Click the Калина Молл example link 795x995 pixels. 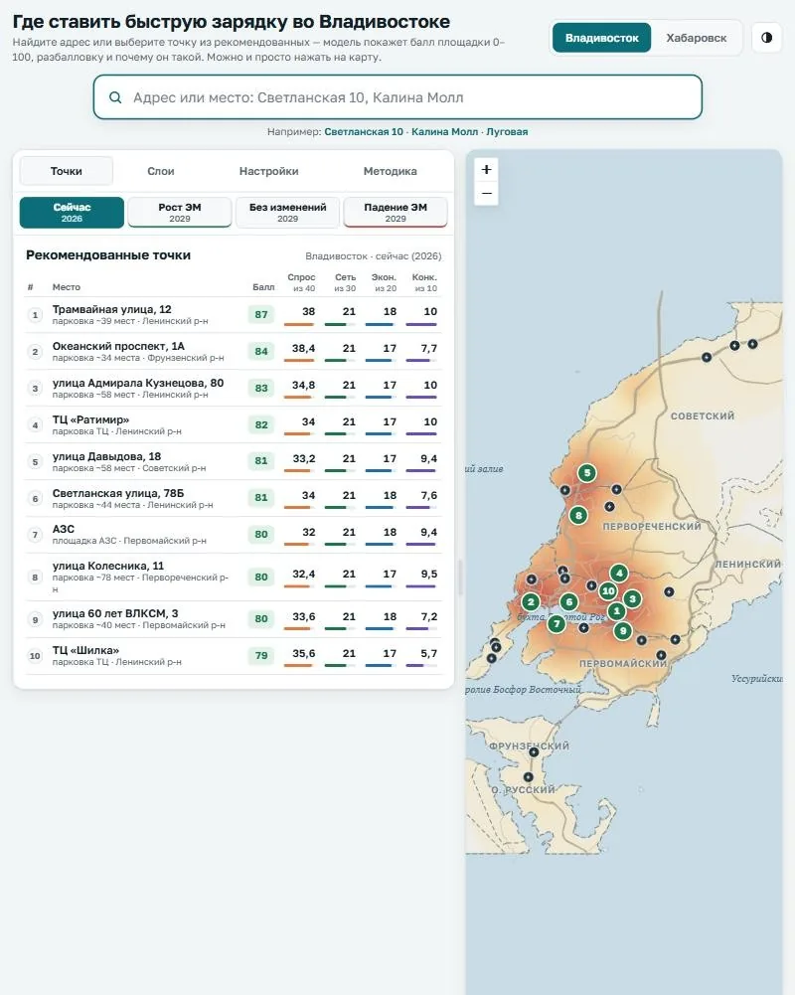click(445, 132)
